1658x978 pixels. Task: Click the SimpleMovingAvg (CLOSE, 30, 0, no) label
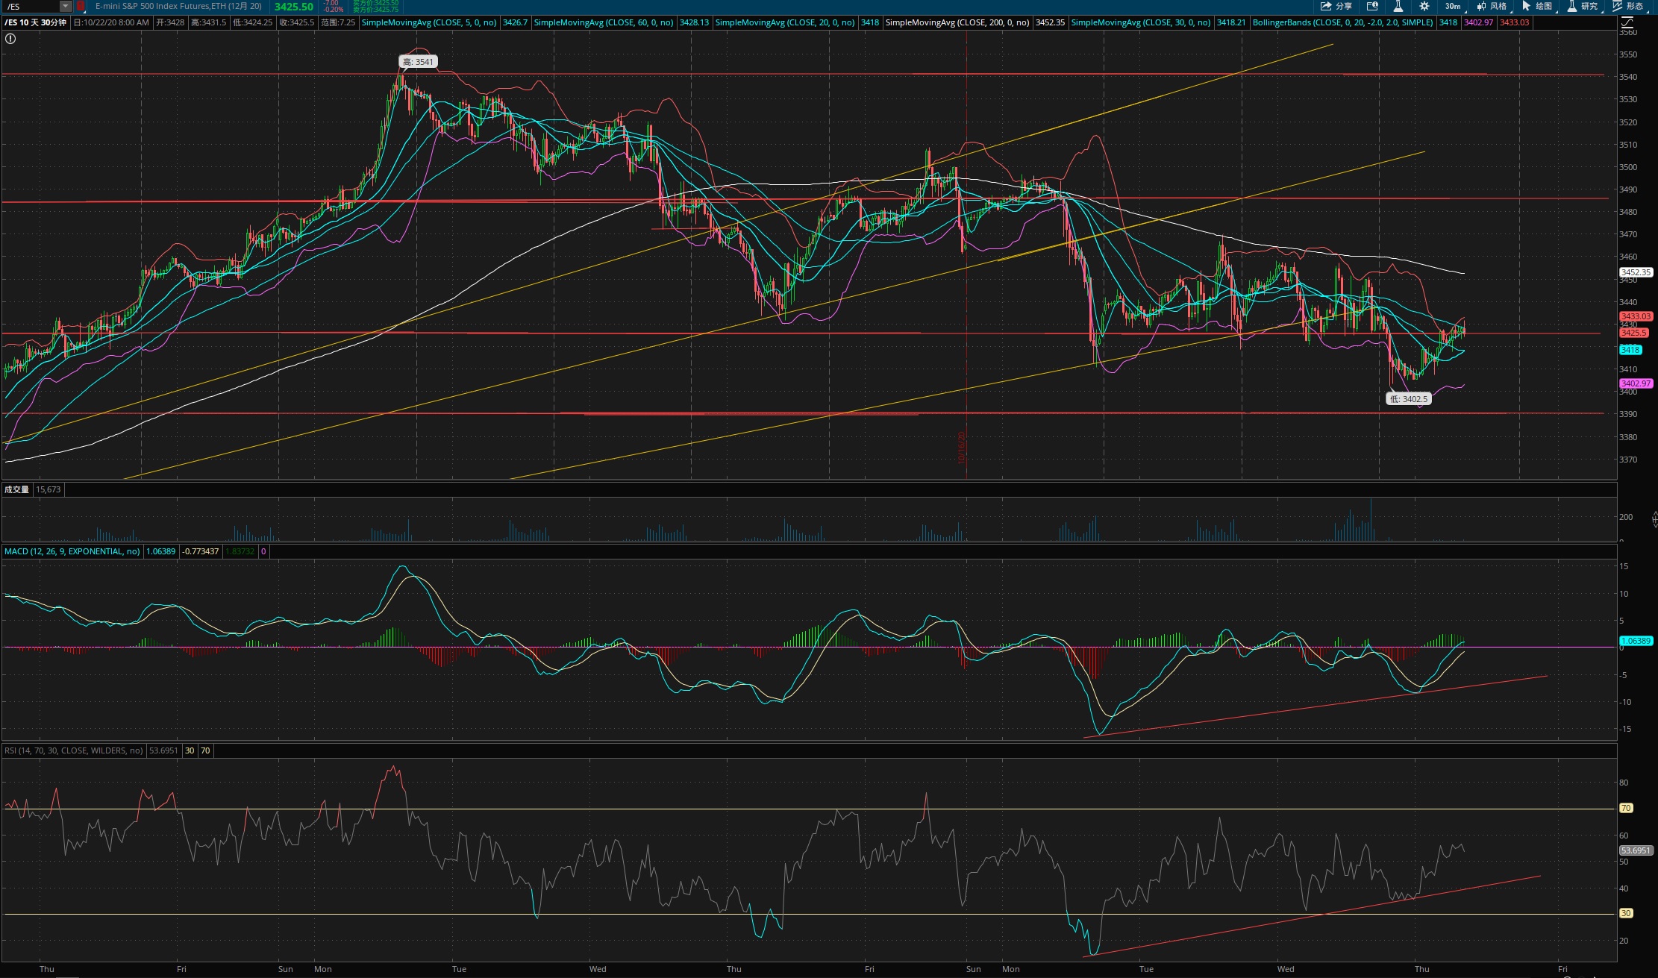[x=1140, y=22]
